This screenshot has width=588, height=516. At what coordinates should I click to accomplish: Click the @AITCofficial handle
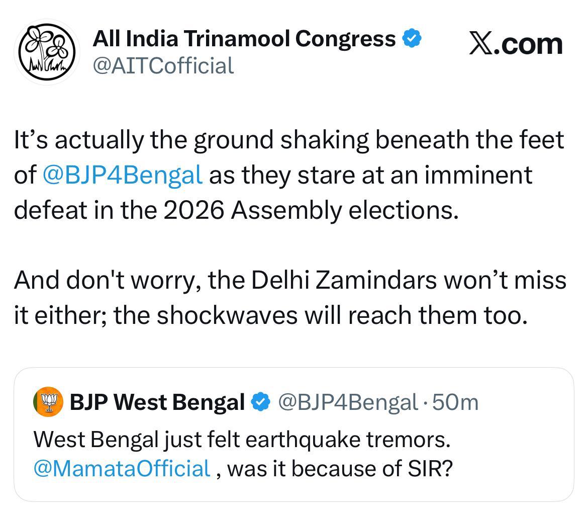(163, 66)
